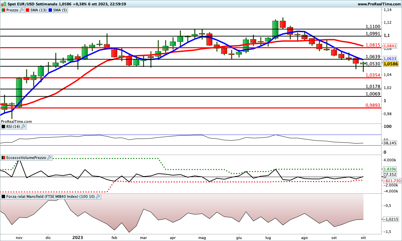The image size is (402, 241).
Task: Select the SMA (5) legend label
Action: click(60, 10)
